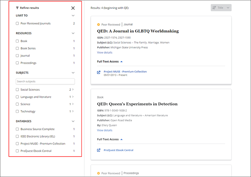Click Peer Reviewed badge icon on Proceedings result

tap(98, 173)
